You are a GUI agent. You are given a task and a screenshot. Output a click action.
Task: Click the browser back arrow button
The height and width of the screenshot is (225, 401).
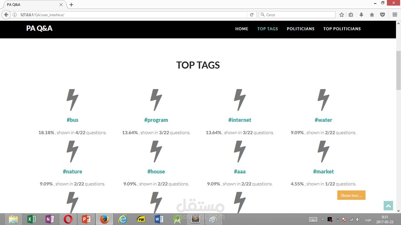[6, 15]
